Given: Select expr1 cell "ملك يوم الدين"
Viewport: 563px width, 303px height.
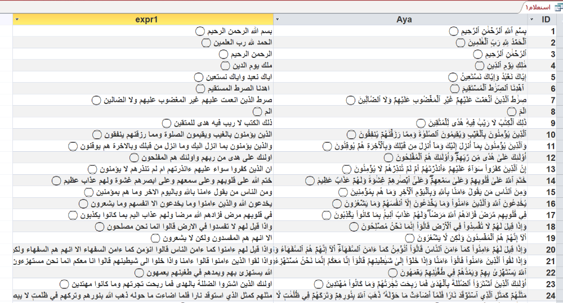Looking at the screenshot, I should point(143,66).
